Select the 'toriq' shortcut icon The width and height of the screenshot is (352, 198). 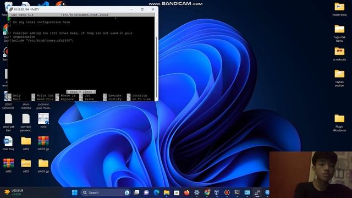43,119
